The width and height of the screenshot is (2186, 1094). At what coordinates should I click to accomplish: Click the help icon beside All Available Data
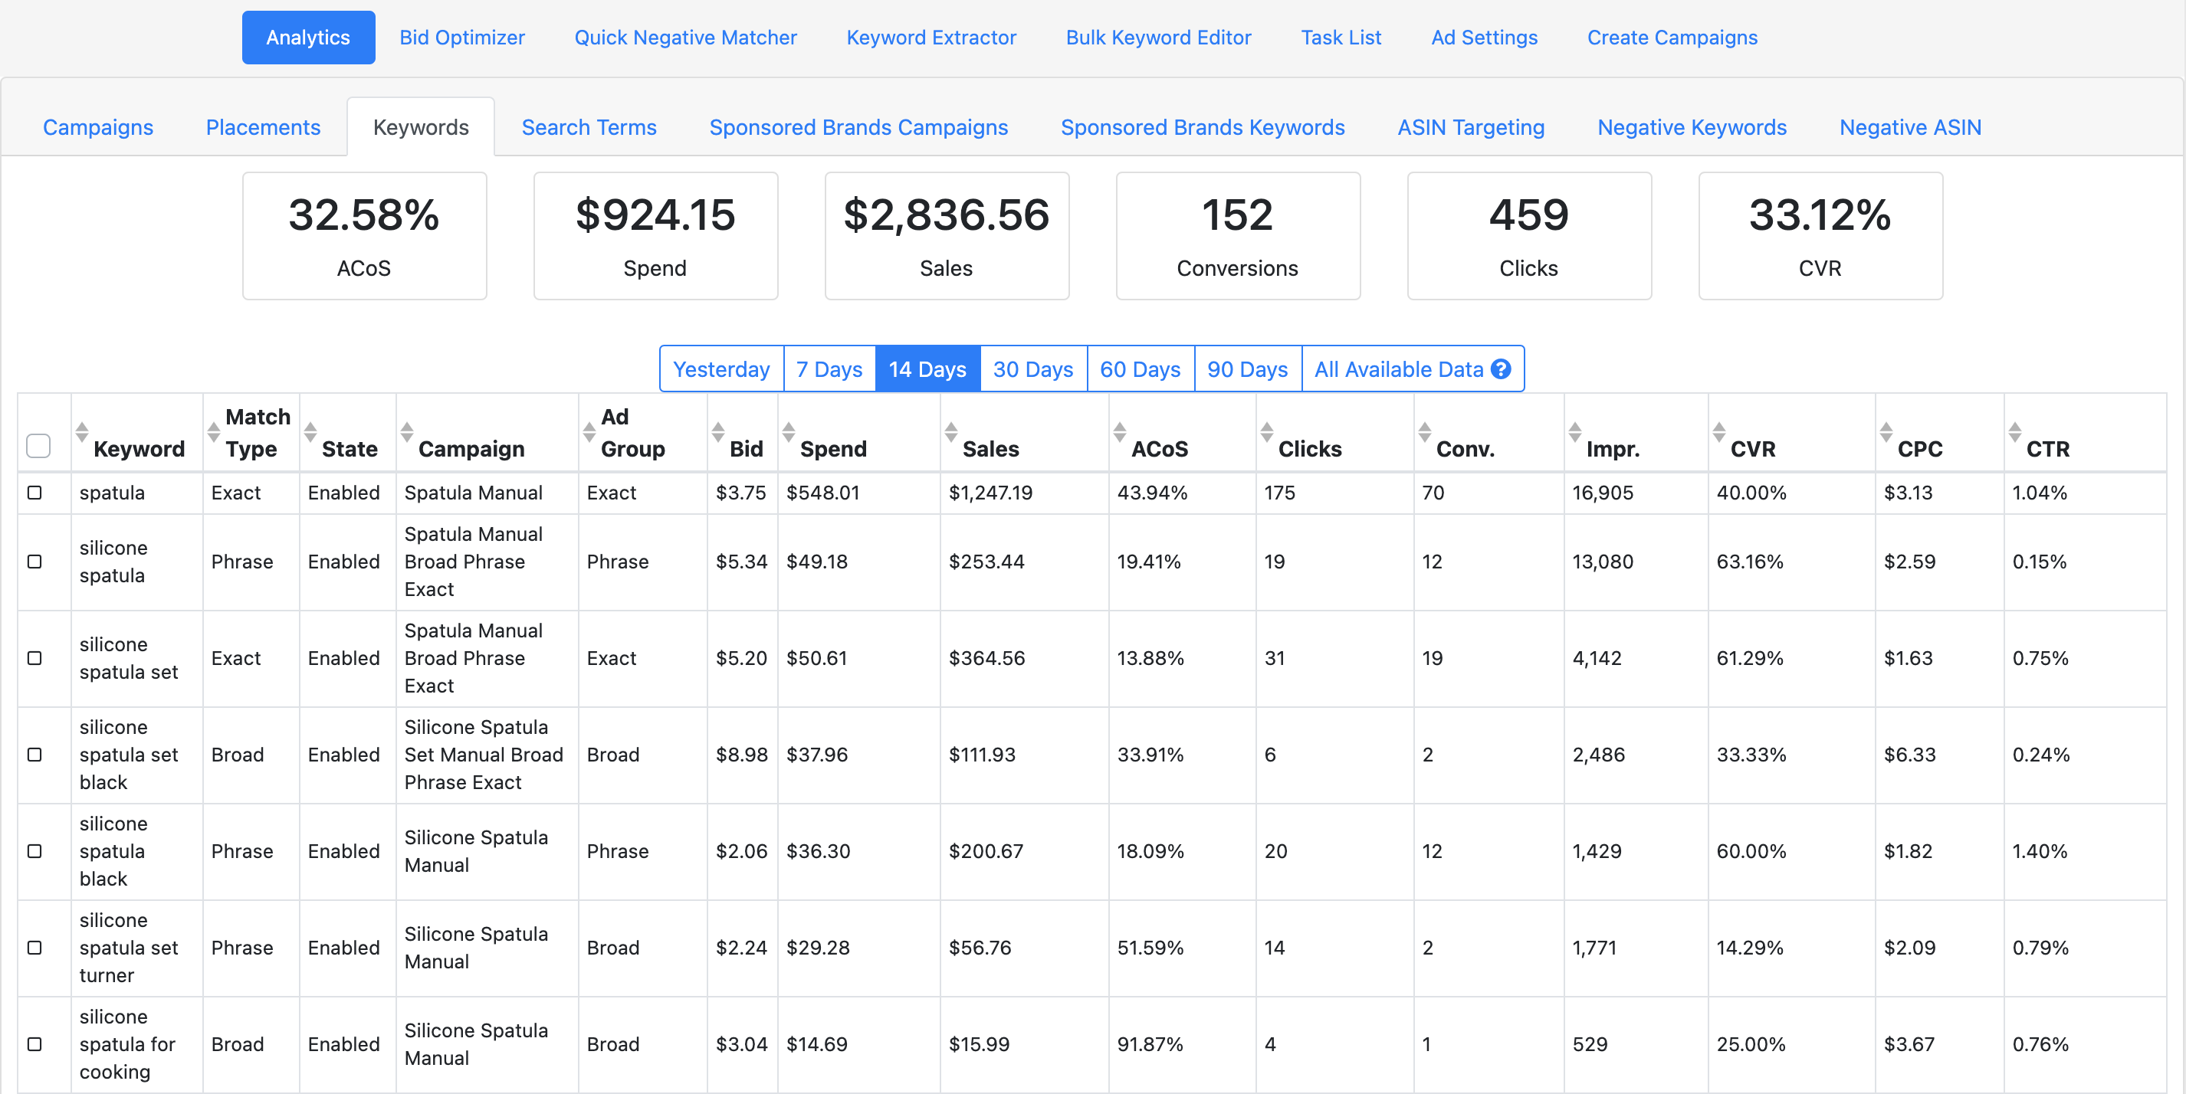tap(1500, 369)
